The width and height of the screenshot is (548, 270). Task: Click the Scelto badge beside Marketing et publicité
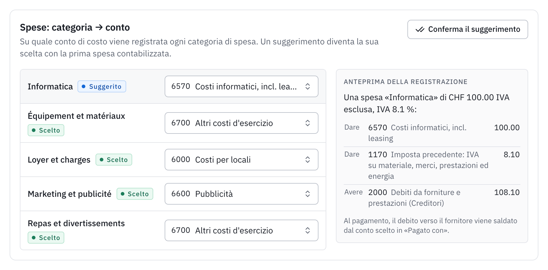(135, 194)
